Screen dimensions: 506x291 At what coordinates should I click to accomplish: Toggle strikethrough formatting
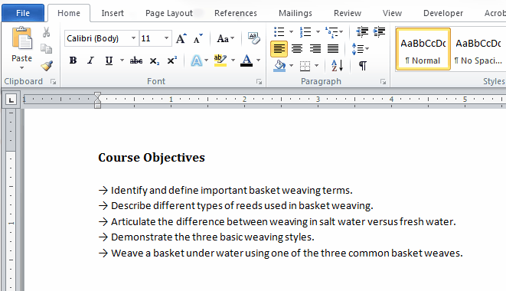pyautogui.click(x=135, y=60)
